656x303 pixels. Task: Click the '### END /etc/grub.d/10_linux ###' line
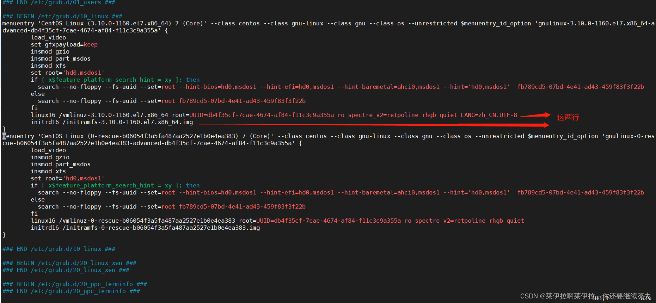pos(59,249)
